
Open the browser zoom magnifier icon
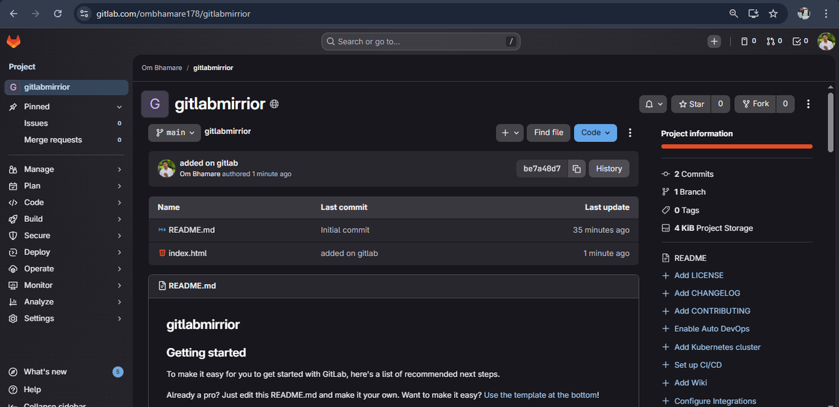point(733,13)
